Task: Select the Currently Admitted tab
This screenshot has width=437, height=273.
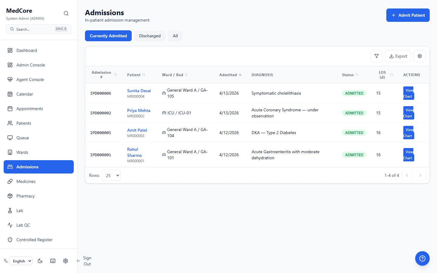Action: tap(108, 36)
